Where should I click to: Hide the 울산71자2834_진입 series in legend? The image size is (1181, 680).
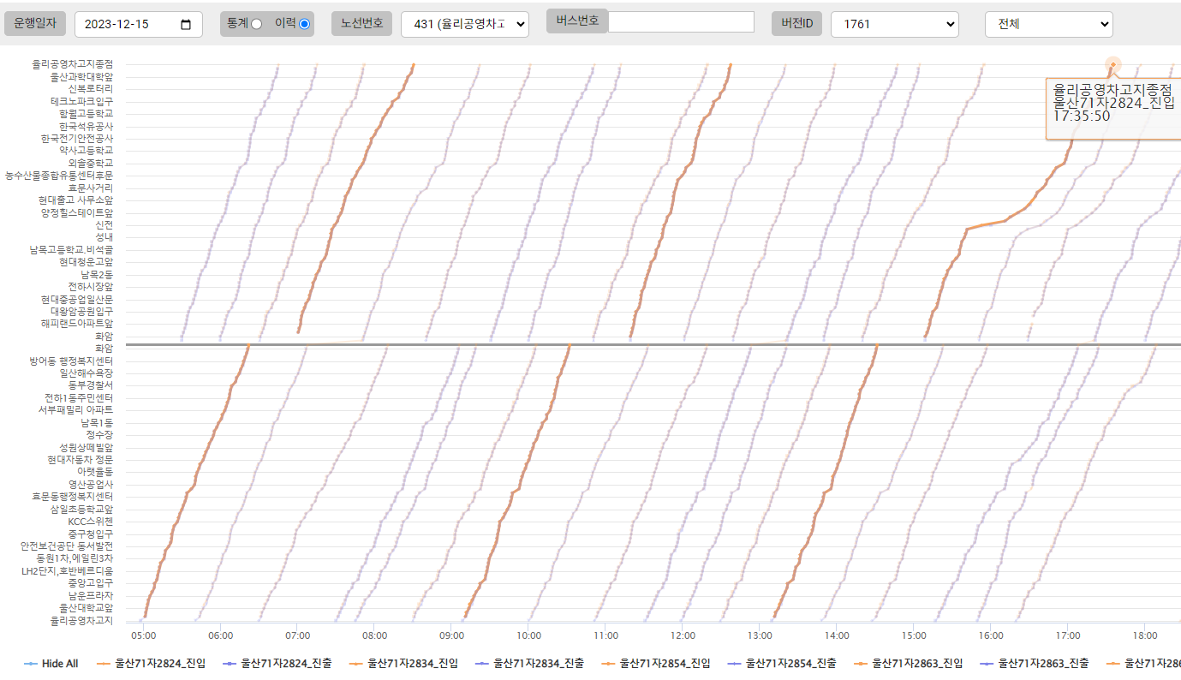tap(358, 664)
